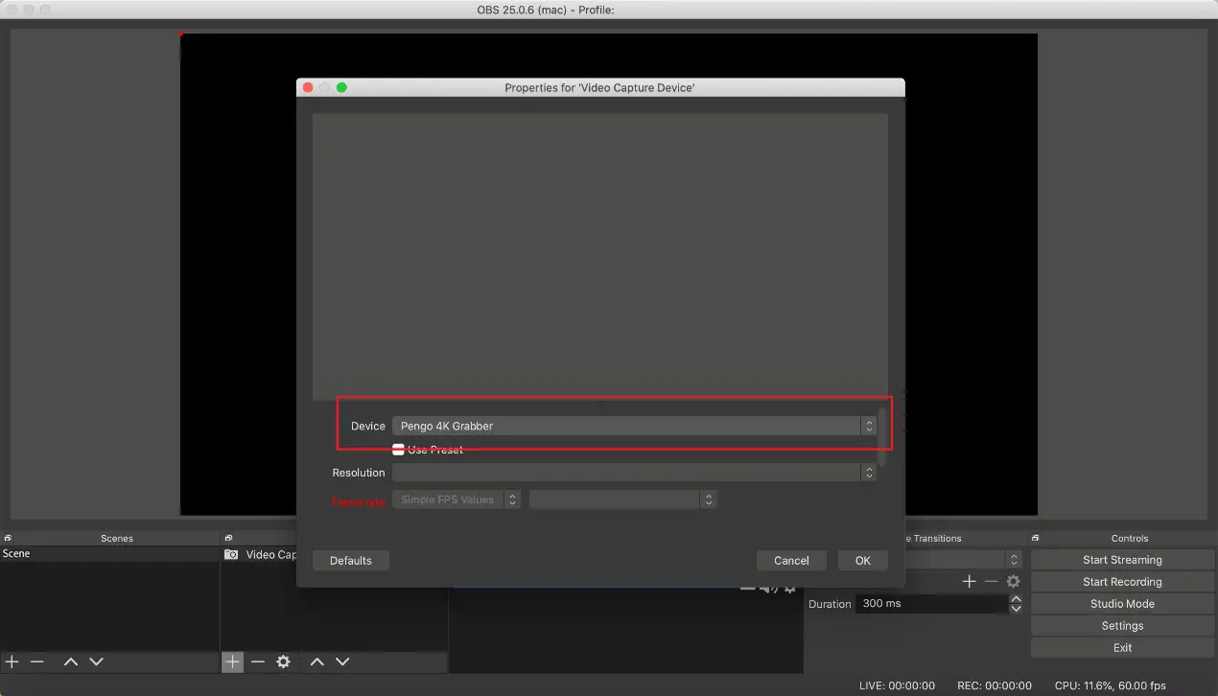Remove the selected scene using minus icon
1218x696 pixels.
36,661
